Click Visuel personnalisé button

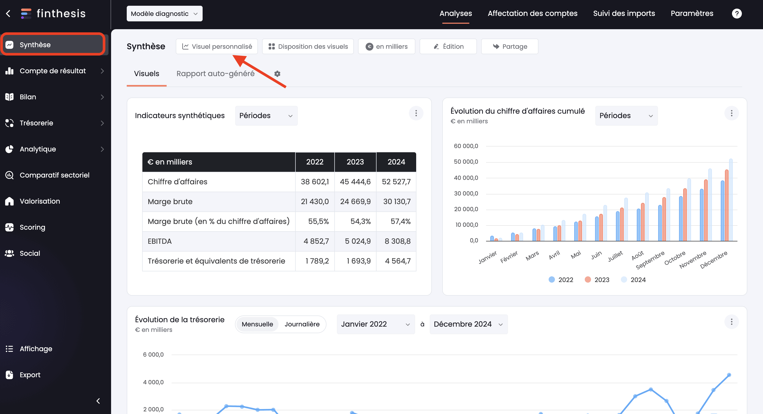(x=217, y=46)
